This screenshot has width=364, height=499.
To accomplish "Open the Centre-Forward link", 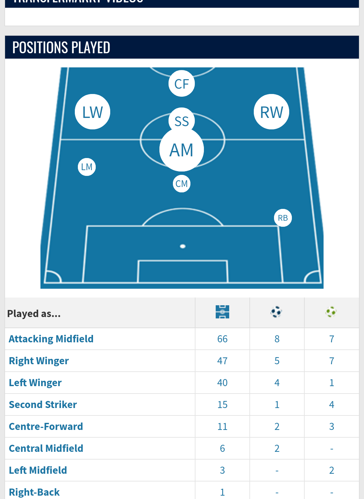I will tap(46, 427).
